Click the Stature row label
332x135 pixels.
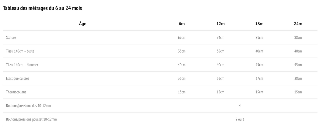(x=11, y=38)
